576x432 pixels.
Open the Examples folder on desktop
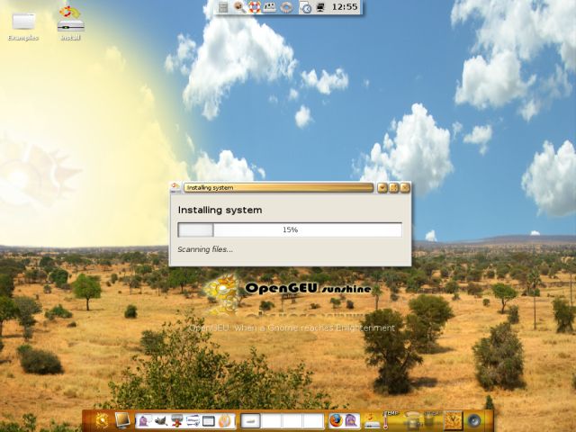click(23, 26)
